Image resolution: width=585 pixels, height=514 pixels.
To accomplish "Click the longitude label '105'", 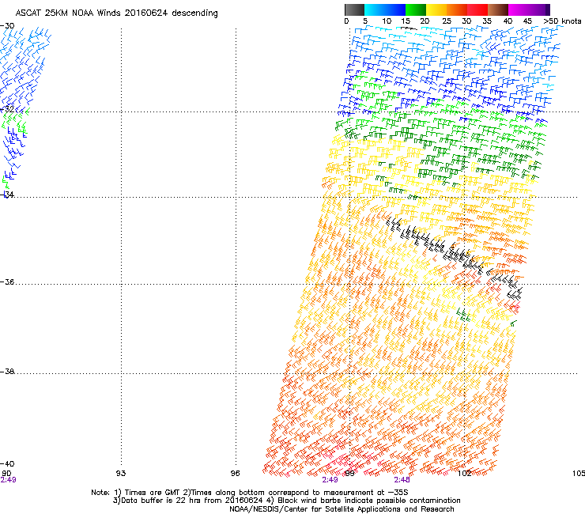I will click(x=579, y=473).
